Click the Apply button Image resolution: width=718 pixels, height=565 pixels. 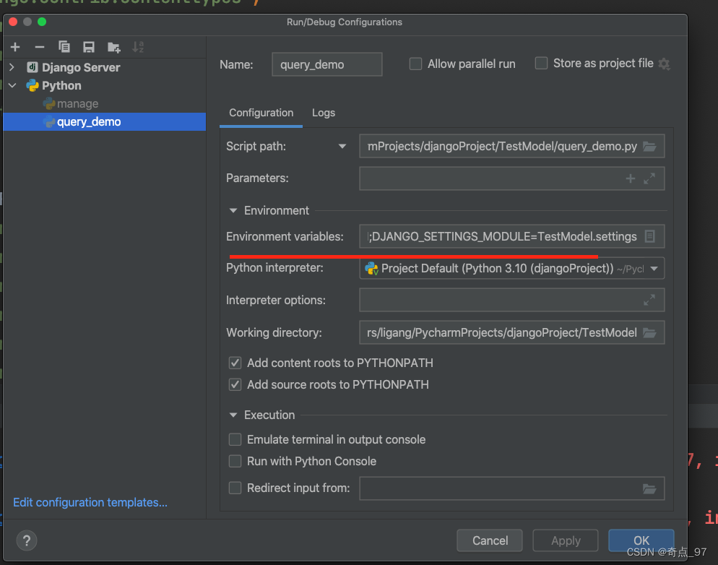[566, 540]
